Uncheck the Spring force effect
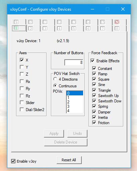Screen dimensions: 137x171 pyautogui.click(x=94, y=106)
